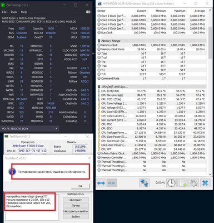Click the blue X close sensors icon
The height and width of the screenshot is (223, 214).
click(x=205, y=183)
